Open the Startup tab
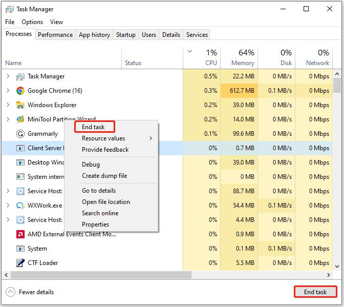344x307 pixels. tap(126, 35)
